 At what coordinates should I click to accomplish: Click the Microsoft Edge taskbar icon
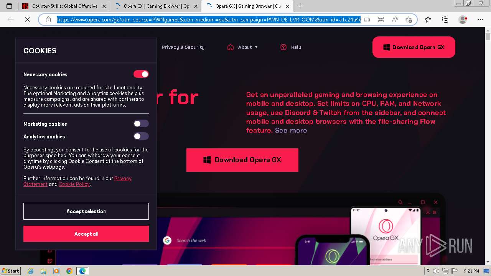pyautogui.click(x=82, y=271)
